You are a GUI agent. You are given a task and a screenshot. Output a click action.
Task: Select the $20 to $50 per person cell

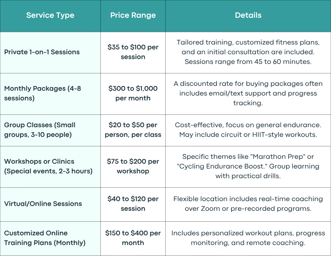133,130
